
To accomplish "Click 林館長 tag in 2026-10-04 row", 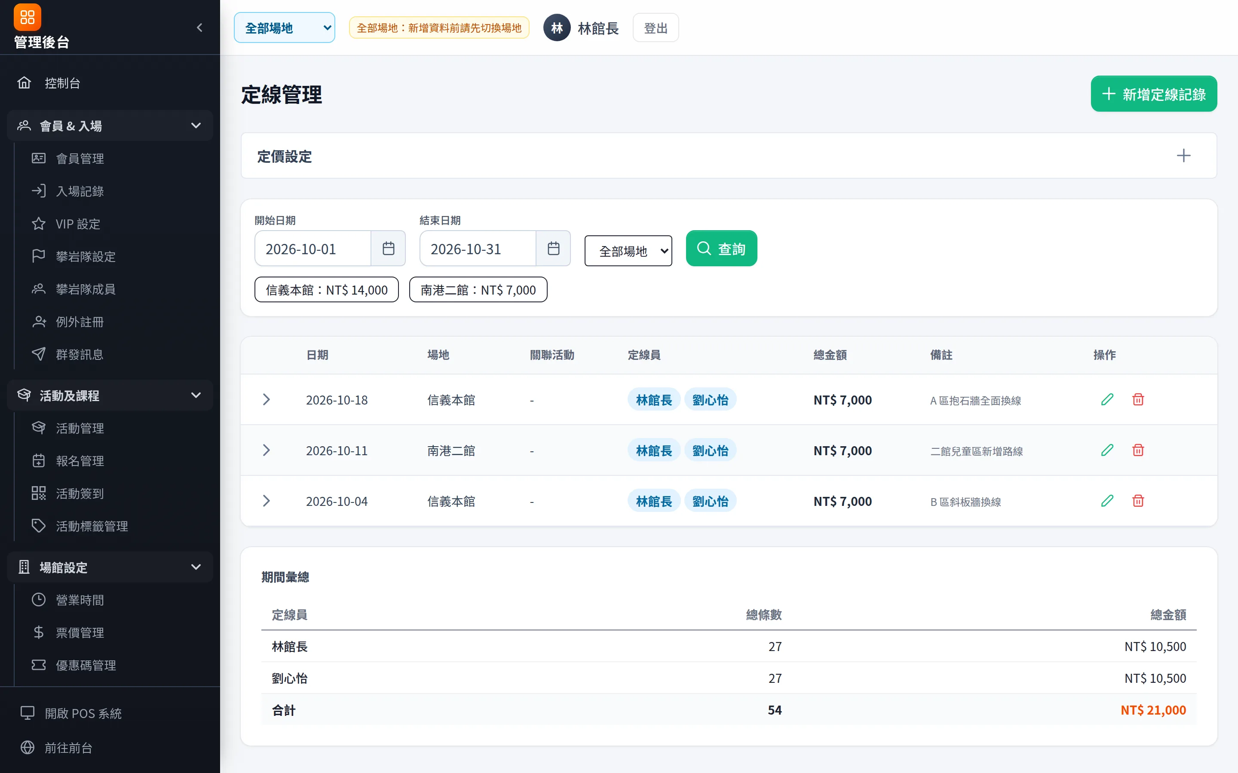I will coord(653,501).
